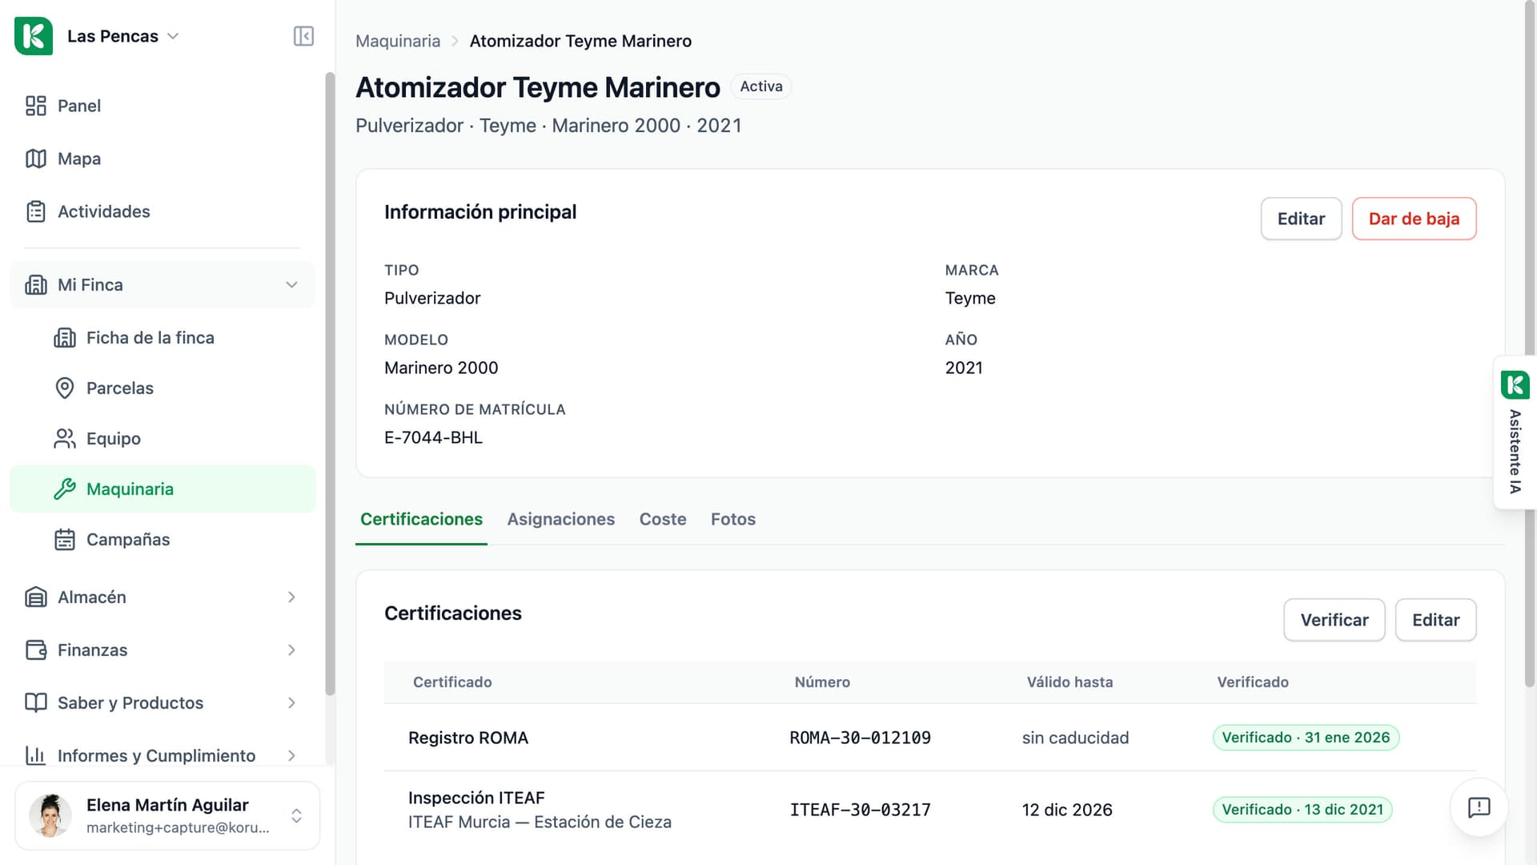Select the Registro ROMA certificate row
The height and width of the screenshot is (865, 1537).
tap(930, 738)
